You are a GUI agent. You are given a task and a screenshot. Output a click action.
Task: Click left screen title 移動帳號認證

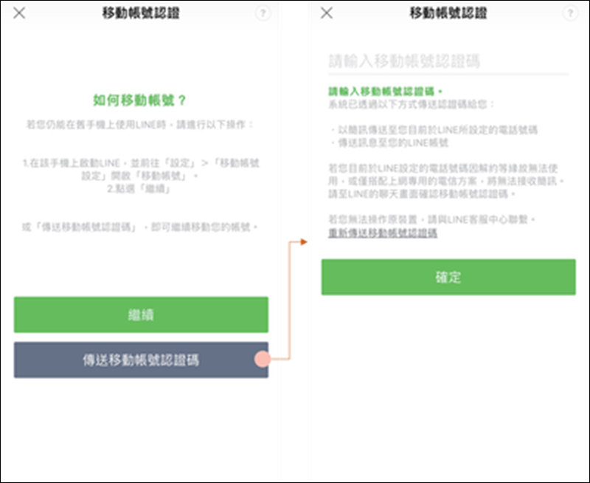140,13
